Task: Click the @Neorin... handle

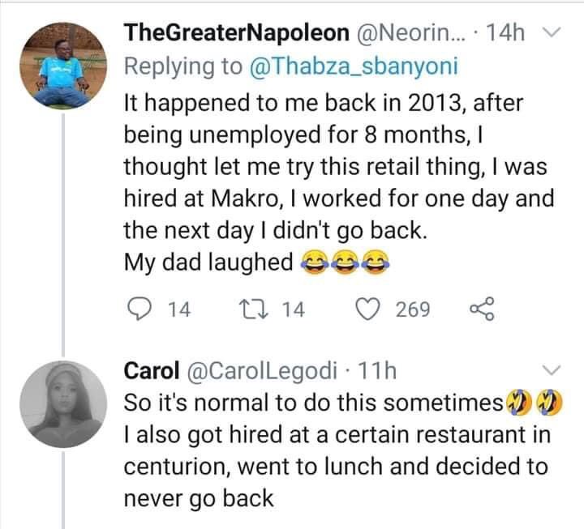Action: click(x=410, y=32)
